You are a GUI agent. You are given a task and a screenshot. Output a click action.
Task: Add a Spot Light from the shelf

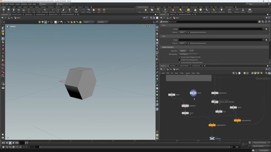pos(152,10)
